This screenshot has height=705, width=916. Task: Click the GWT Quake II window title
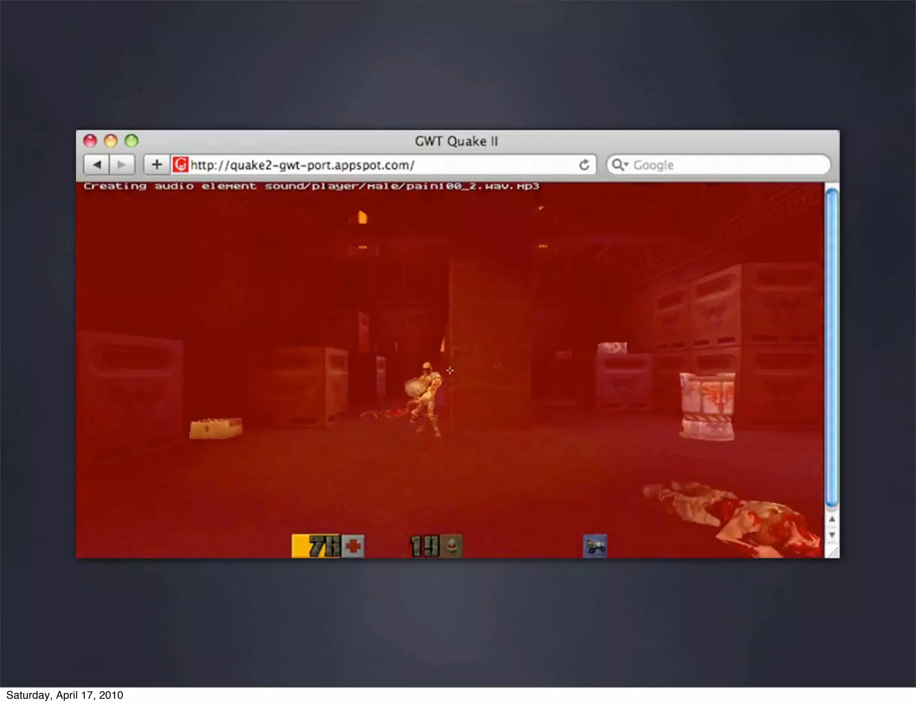(456, 141)
